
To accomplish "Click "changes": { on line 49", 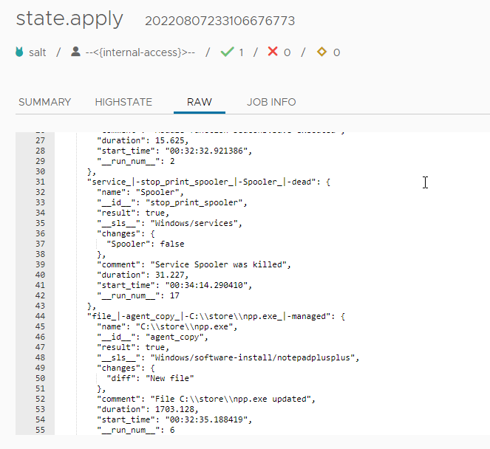I will pyautogui.click(x=126, y=368).
